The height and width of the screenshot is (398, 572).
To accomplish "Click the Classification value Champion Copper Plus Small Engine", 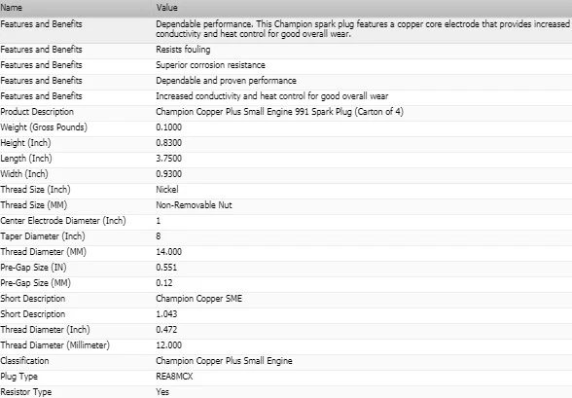I will (x=224, y=361).
